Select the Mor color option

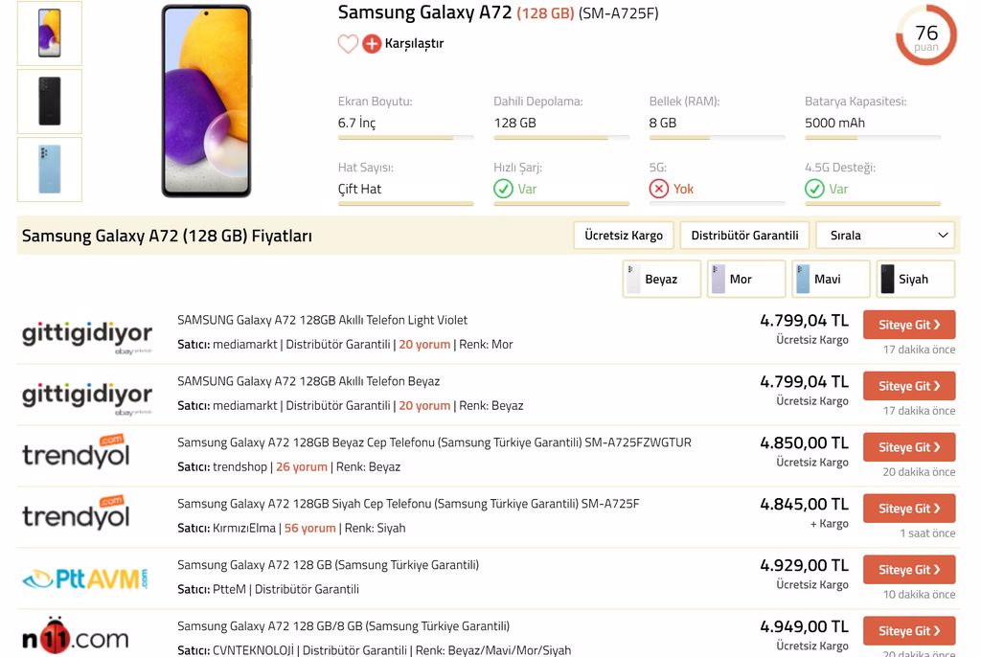[746, 279]
